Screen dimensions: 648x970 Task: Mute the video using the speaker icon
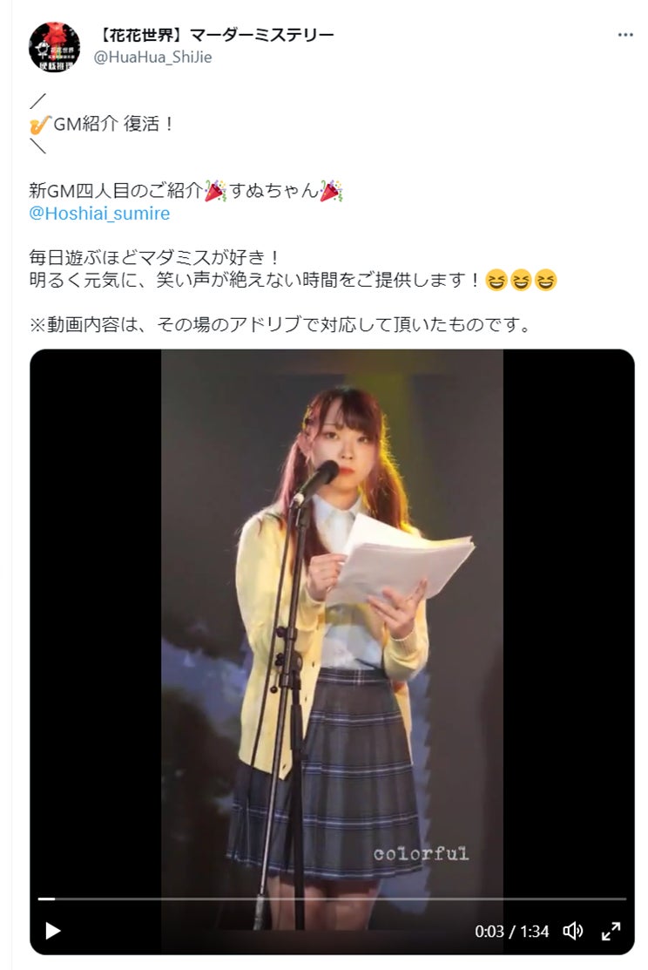point(572,931)
